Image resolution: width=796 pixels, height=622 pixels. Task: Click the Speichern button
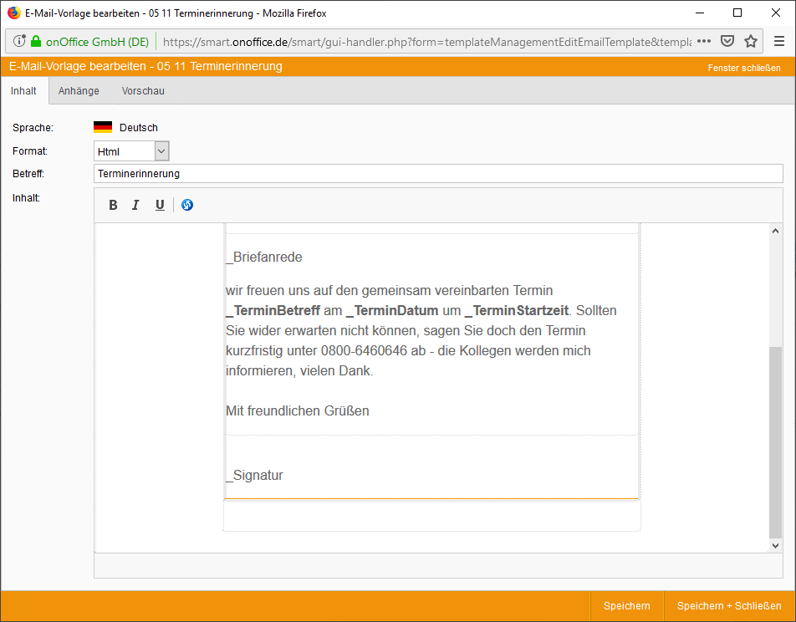coord(626,606)
